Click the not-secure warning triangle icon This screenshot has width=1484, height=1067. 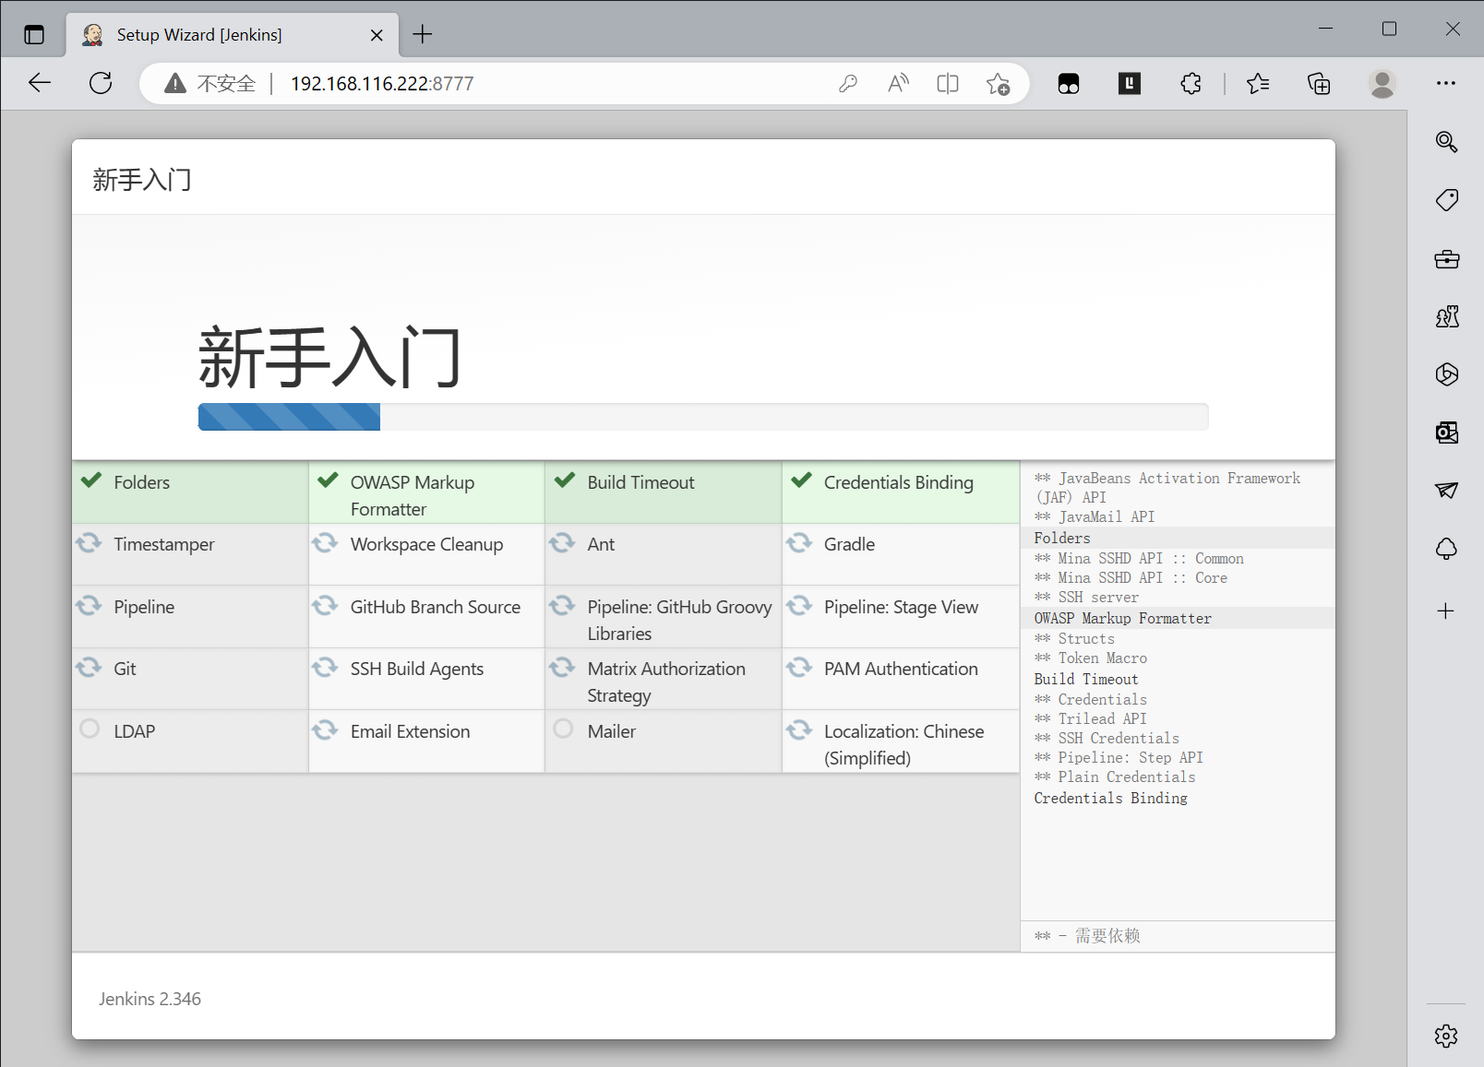click(175, 84)
